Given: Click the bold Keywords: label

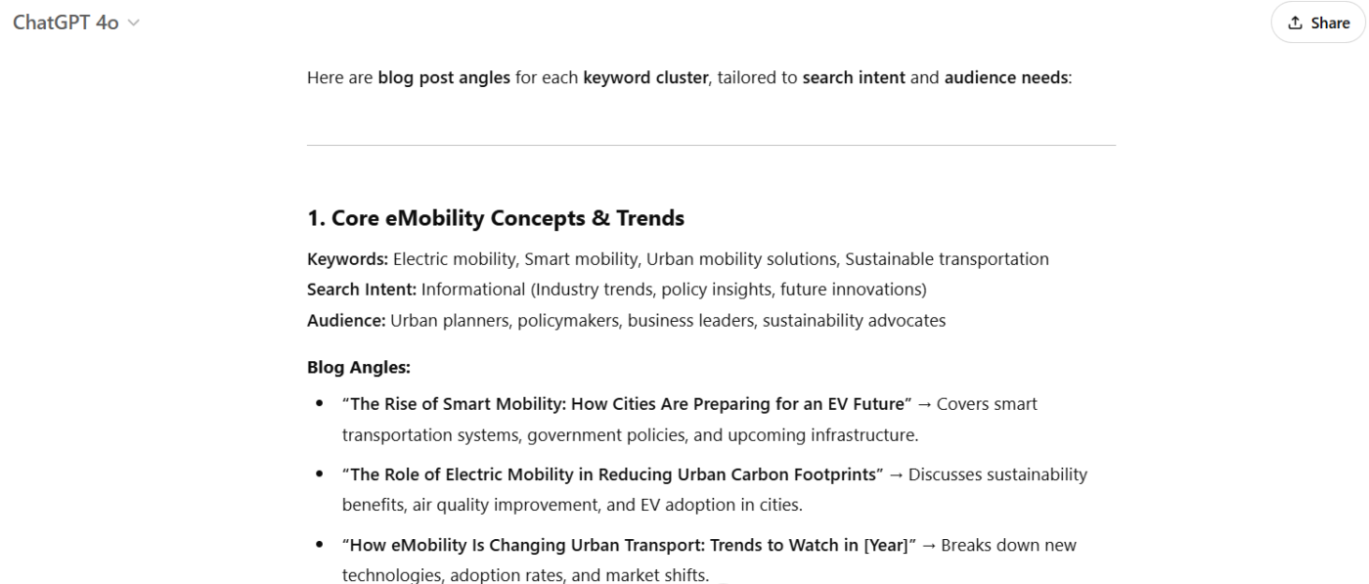Looking at the screenshot, I should tap(347, 259).
